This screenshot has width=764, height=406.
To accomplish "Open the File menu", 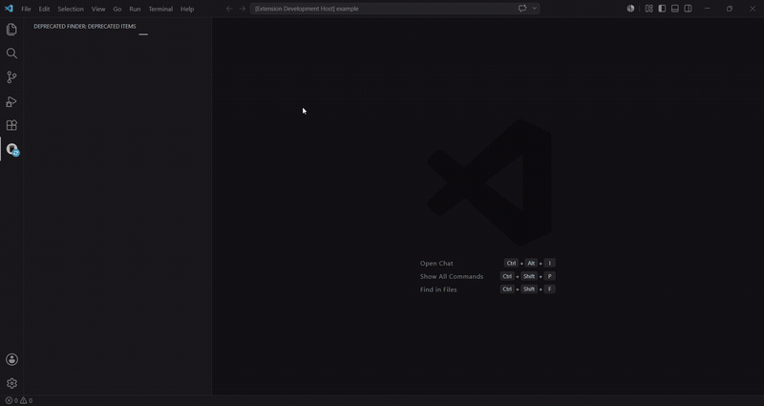I will pyautogui.click(x=26, y=9).
